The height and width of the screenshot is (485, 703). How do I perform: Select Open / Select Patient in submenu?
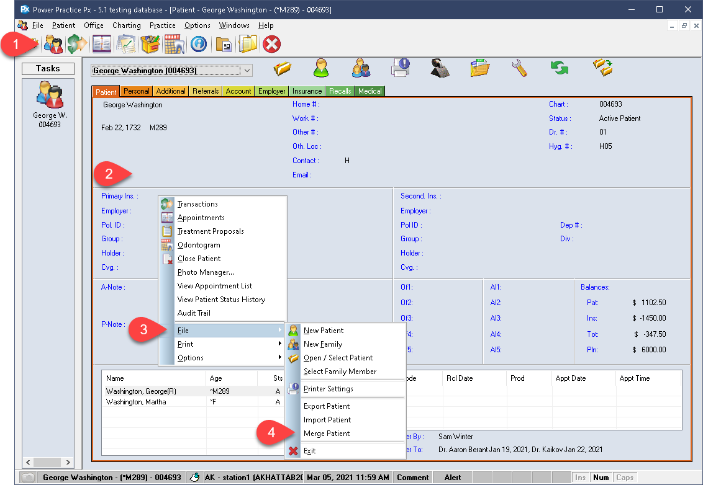coord(345,358)
